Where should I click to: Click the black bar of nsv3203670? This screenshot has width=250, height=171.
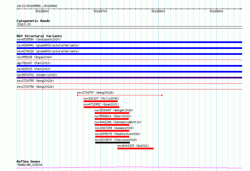[x=113, y=143]
